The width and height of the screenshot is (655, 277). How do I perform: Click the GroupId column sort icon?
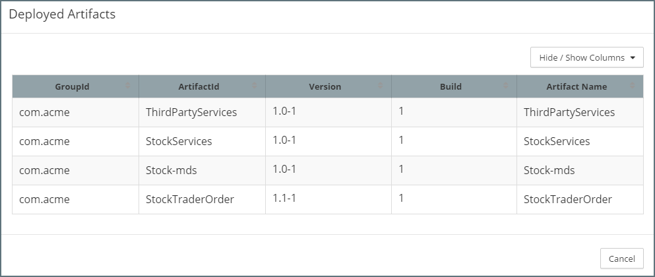tap(128, 86)
